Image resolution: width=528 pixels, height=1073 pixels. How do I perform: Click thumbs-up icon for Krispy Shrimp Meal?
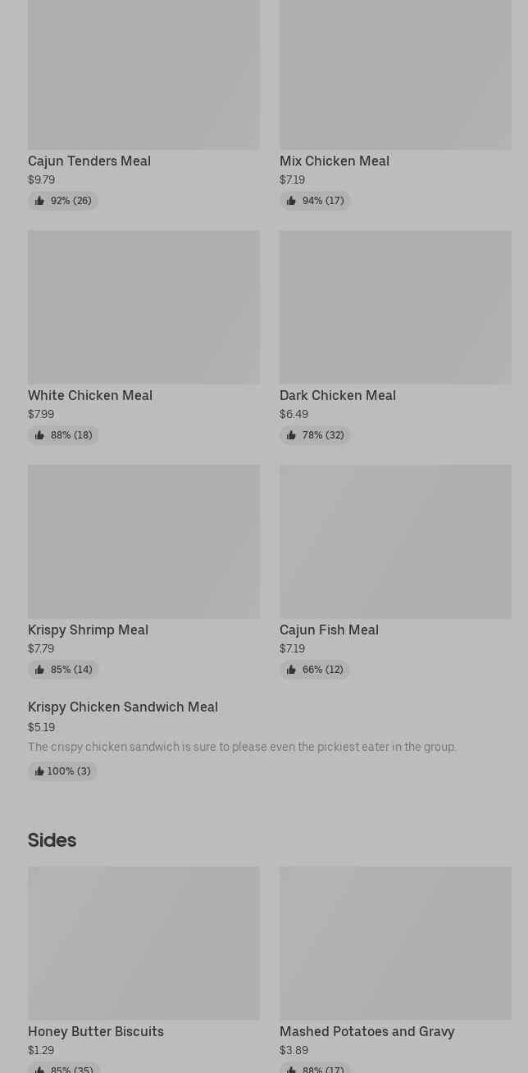click(x=39, y=670)
